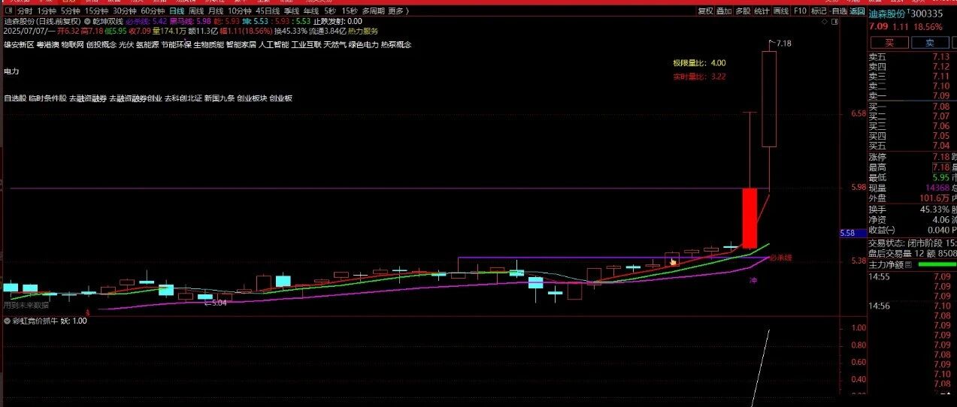Click the red 买 buy button
The image size is (957, 407).
(x=889, y=43)
